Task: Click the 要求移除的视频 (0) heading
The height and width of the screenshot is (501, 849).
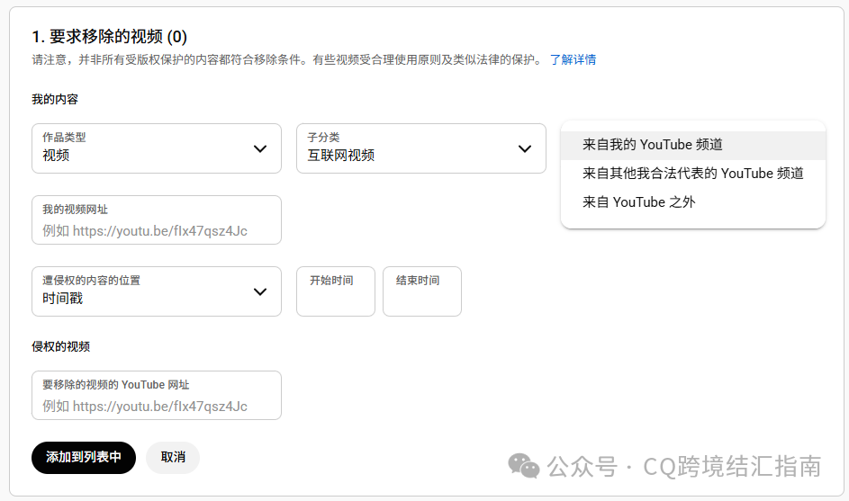Action: point(109,36)
